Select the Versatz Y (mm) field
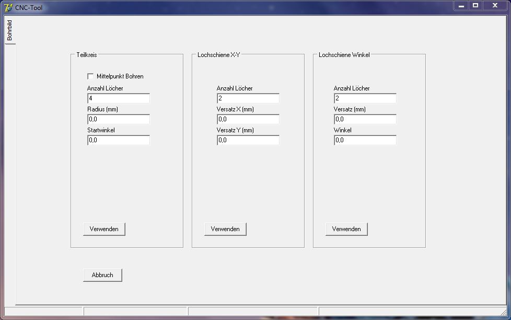This screenshot has width=511, height=320. coord(248,140)
